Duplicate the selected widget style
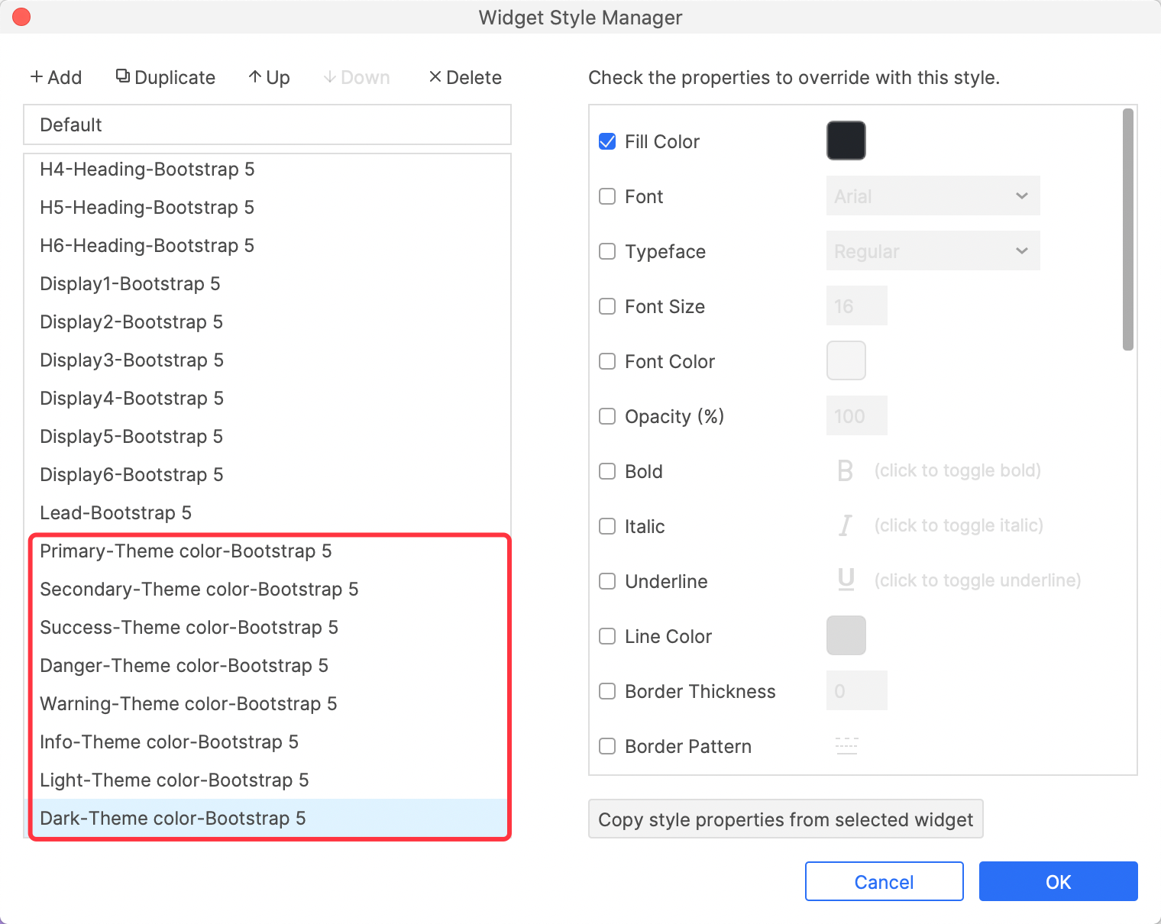 click(166, 77)
